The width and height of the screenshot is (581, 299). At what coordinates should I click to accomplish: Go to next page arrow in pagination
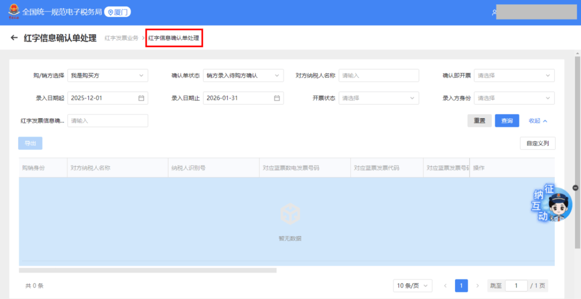477,286
